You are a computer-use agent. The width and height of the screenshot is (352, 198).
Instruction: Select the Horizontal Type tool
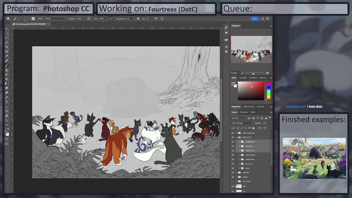click(6, 102)
